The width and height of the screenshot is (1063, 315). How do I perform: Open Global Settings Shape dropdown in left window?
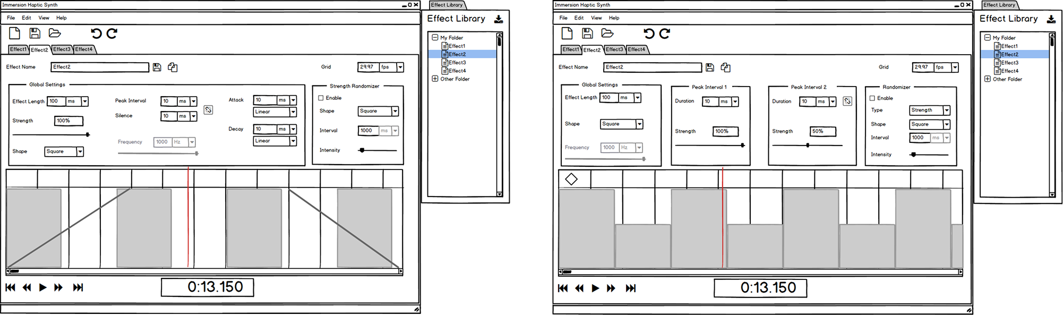pyautogui.click(x=80, y=151)
